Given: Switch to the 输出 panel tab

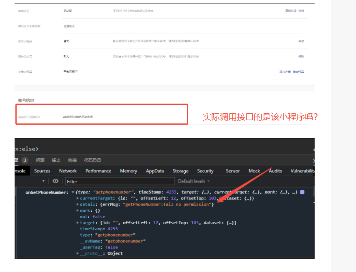Looking at the screenshot, I should click(56, 160).
